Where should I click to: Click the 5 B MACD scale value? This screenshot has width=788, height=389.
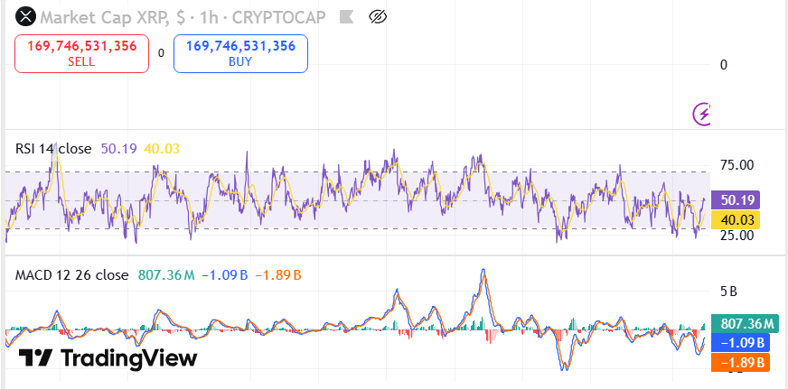pyautogui.click(x=728, y=292)
